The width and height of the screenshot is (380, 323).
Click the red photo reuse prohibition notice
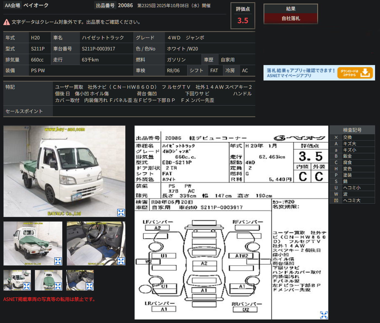[50, 299]
